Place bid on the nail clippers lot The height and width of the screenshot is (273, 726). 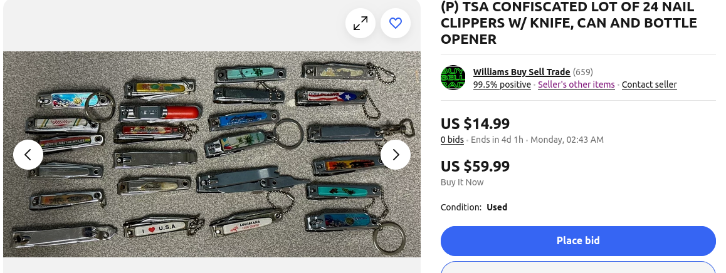pyautogui.click(x=578, y=240)
